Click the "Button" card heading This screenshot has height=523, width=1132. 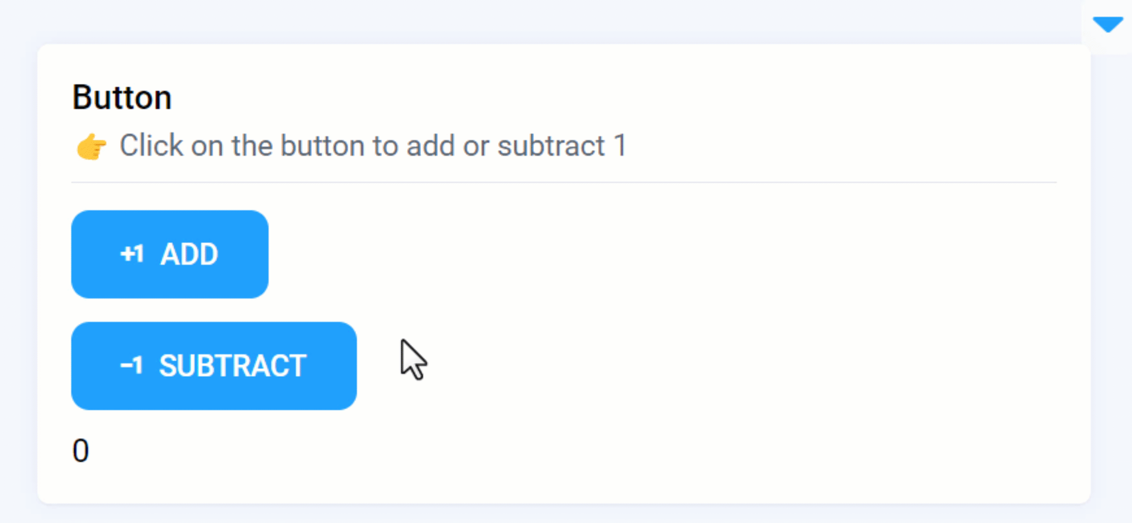click(x=122, y=98)
